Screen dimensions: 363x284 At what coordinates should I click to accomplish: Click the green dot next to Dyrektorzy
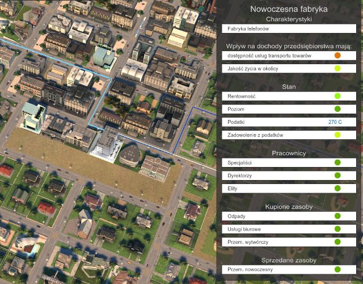point(337,176)
